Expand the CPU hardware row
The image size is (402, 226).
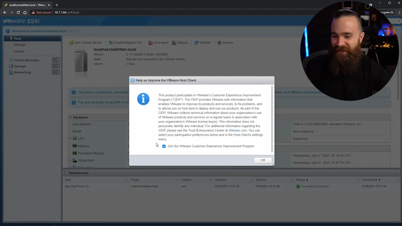(x=70, y=138)
